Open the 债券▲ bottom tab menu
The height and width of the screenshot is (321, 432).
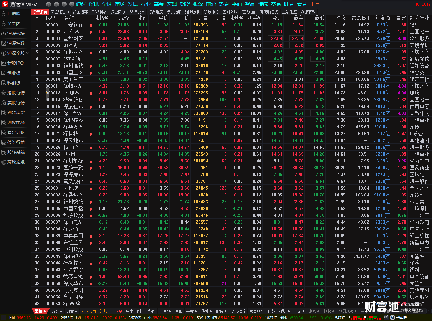click(207, 311)
